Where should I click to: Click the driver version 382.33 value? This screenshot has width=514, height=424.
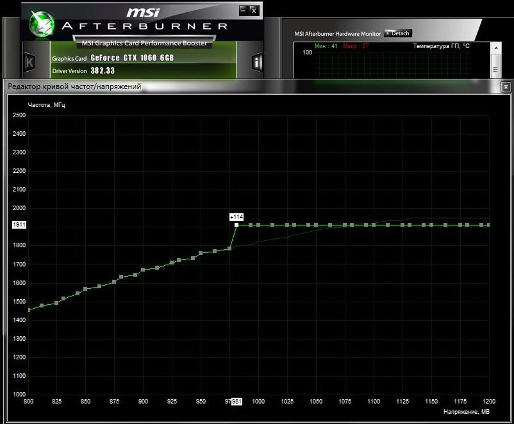103,70
